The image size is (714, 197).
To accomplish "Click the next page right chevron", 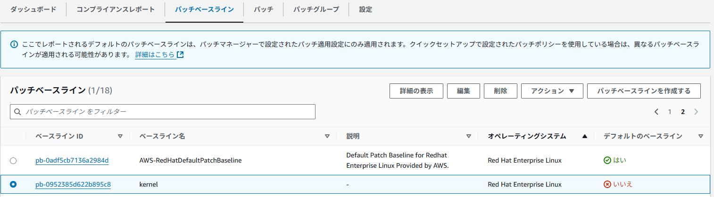I will (696, 112).
